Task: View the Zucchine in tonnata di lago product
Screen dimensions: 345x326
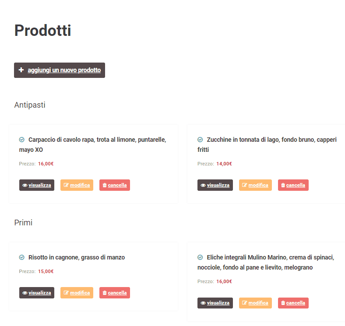Action: tap(215, 185)
